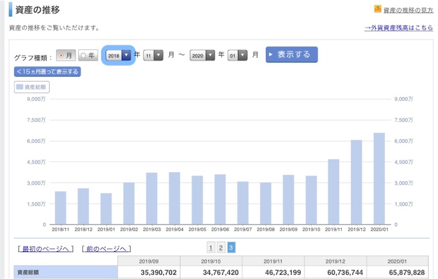Click the 2019/08 bar in the chart
This screenshot has height=279, width=438.
266,203
